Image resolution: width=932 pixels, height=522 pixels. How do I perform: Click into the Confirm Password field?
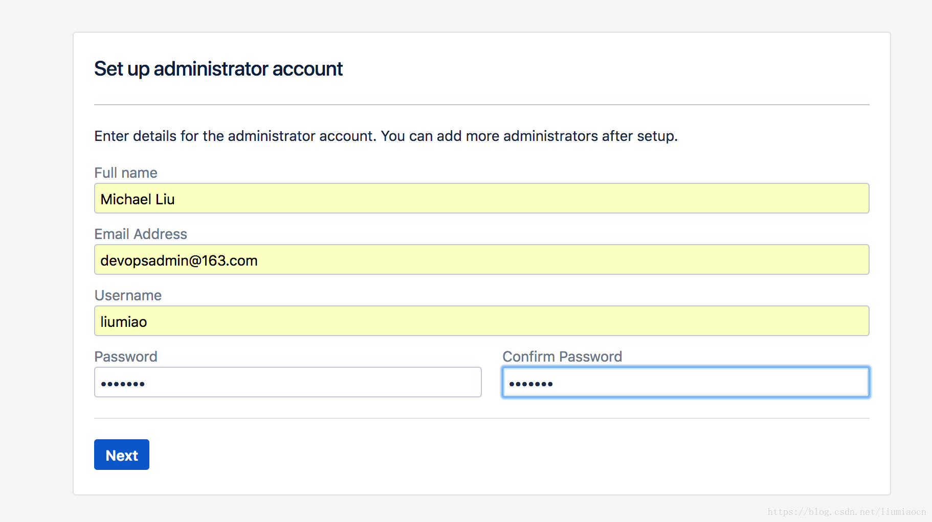[685, 382]
